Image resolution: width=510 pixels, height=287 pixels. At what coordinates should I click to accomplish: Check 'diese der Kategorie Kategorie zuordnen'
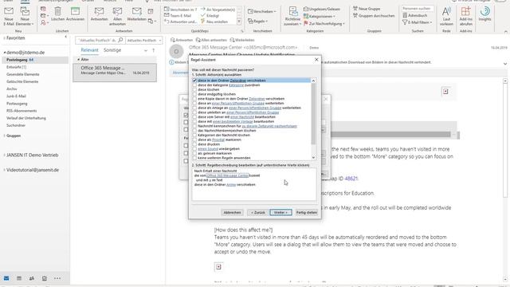pos(194,85)
